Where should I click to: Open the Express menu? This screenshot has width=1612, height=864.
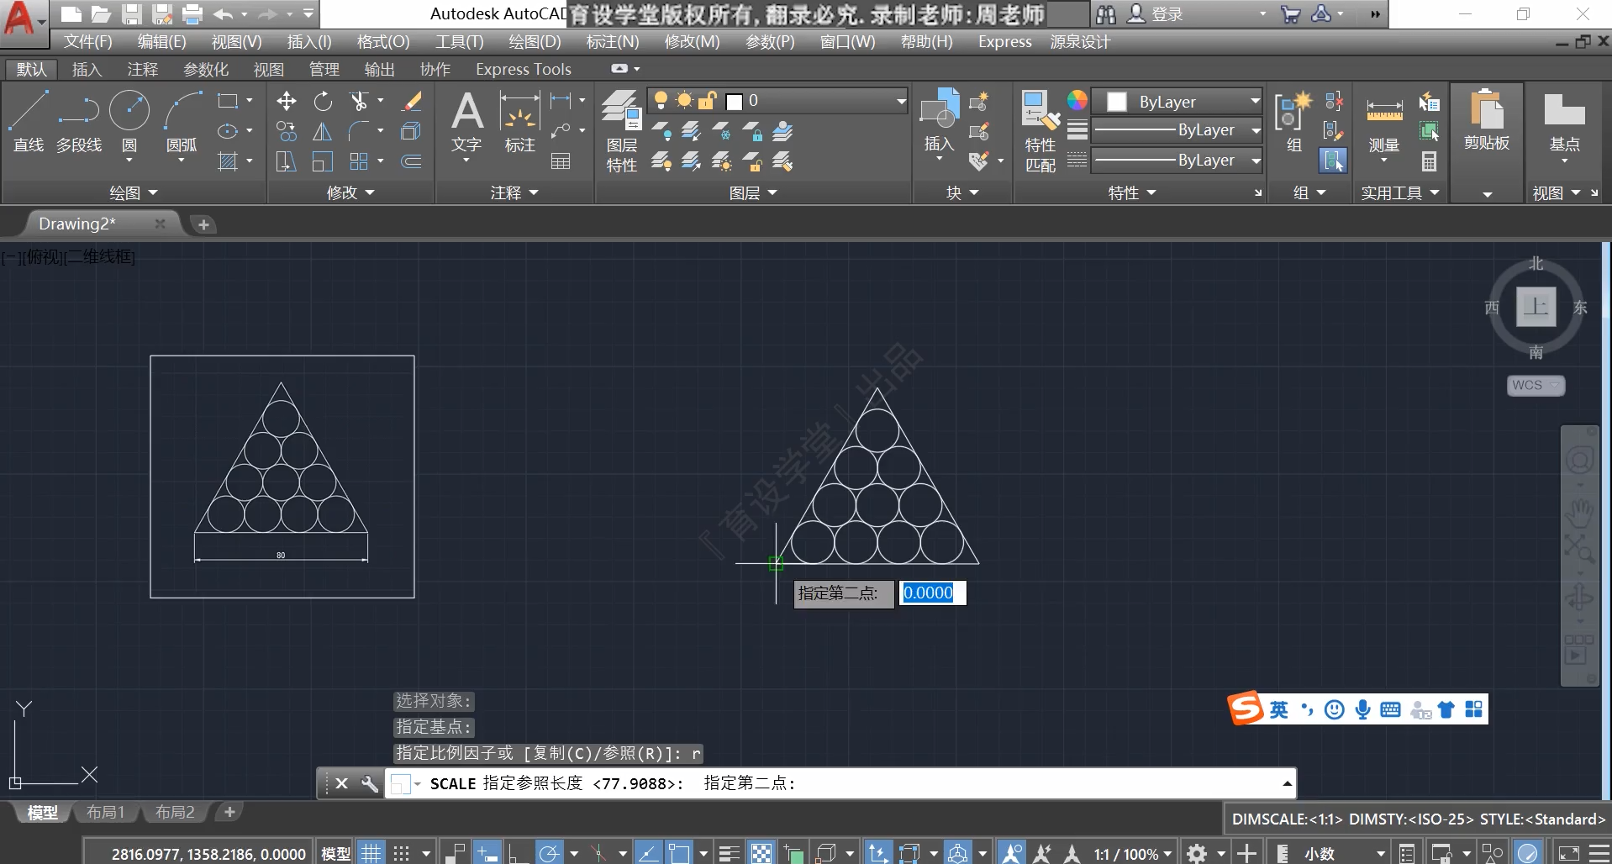[x=1004, y=41]
